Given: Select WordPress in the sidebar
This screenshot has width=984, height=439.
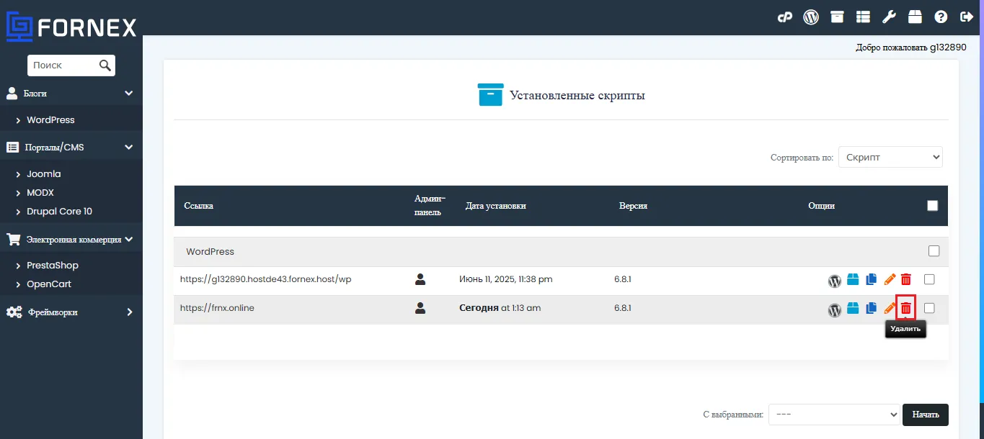Looking at the screenshot, I should click(x=50, y=120).
